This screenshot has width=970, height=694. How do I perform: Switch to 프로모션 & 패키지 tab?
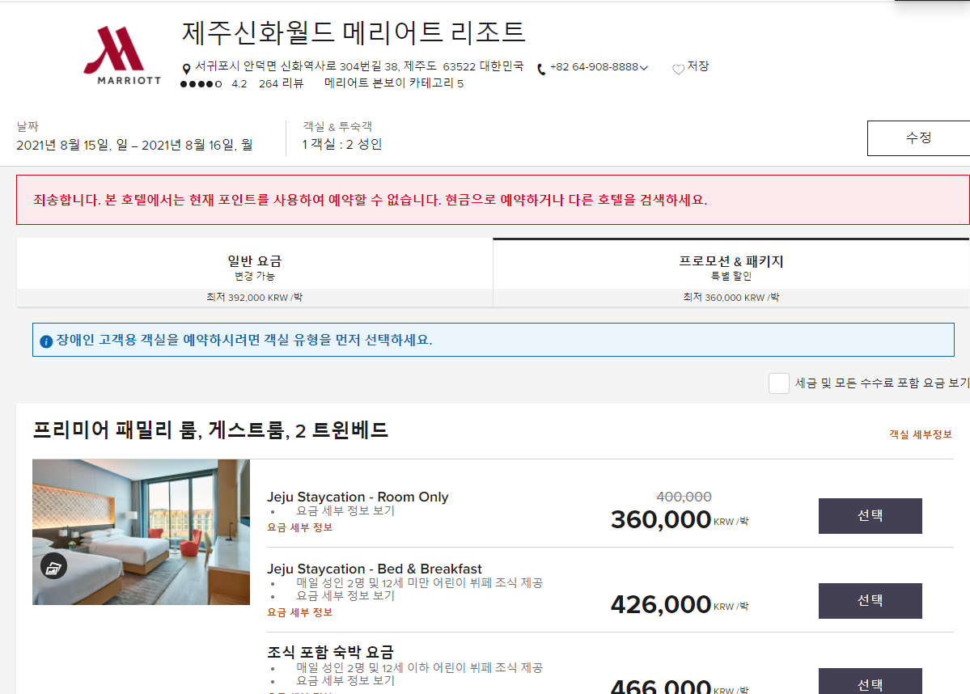click(x=731, y=273)
